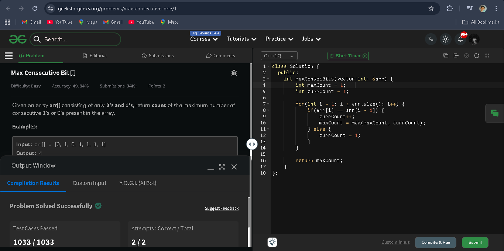Click the language translate icon
This screenshot has width=504, height=251.
[x=431, y=39]
